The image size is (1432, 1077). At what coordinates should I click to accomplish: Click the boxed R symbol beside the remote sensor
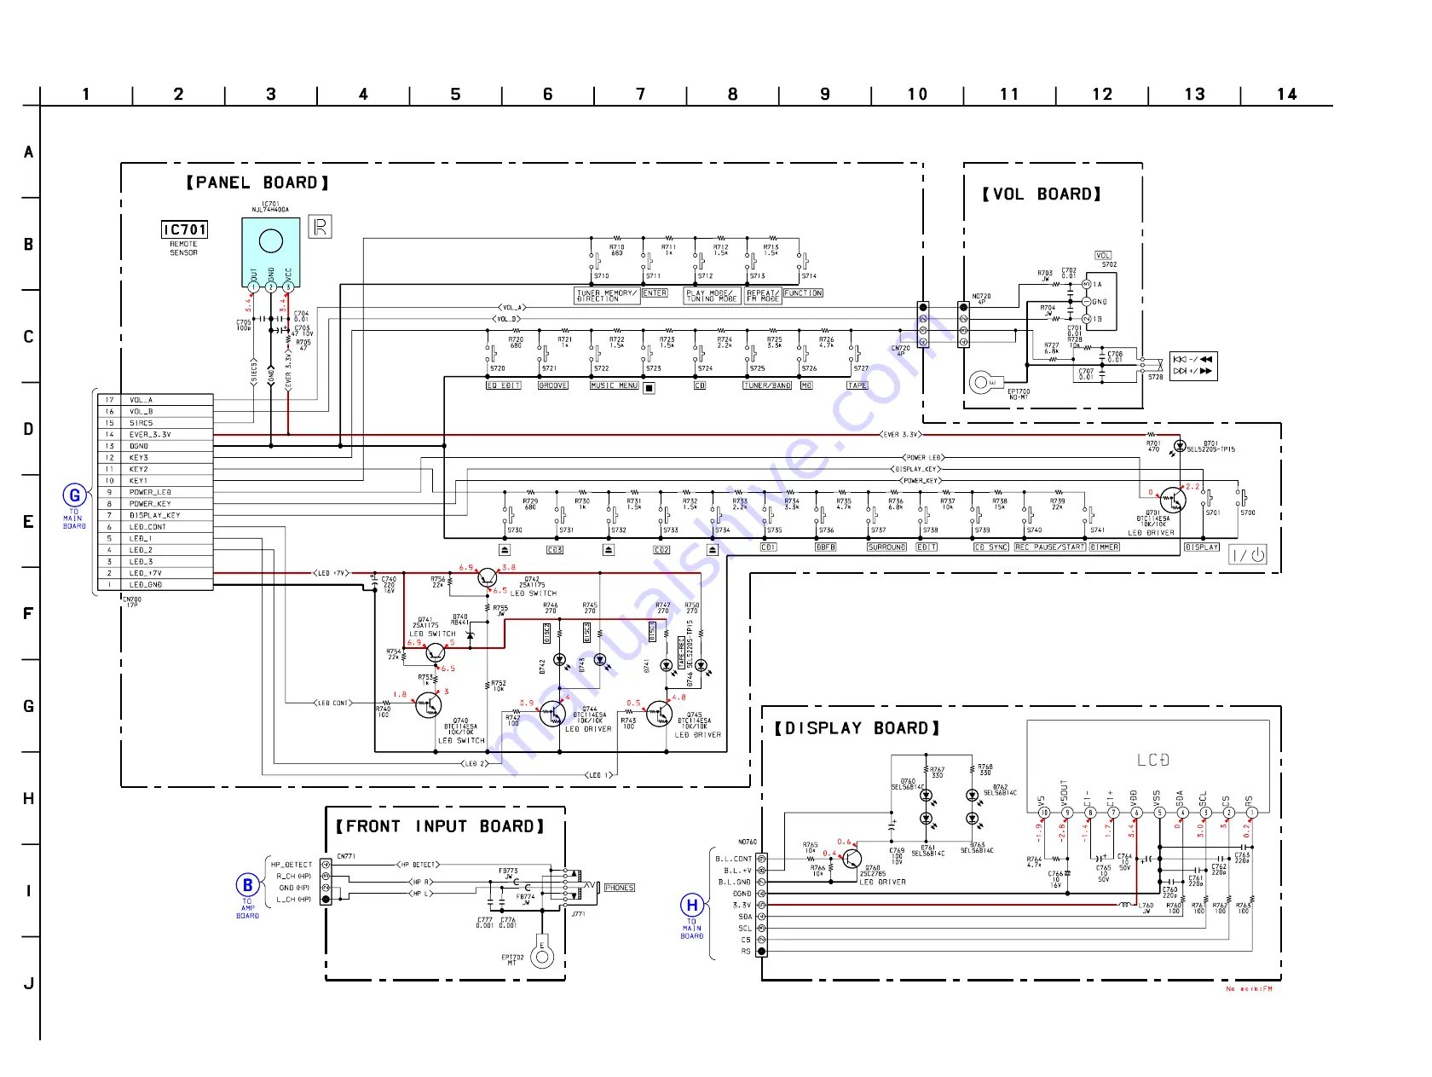click(x=320, y=227)
